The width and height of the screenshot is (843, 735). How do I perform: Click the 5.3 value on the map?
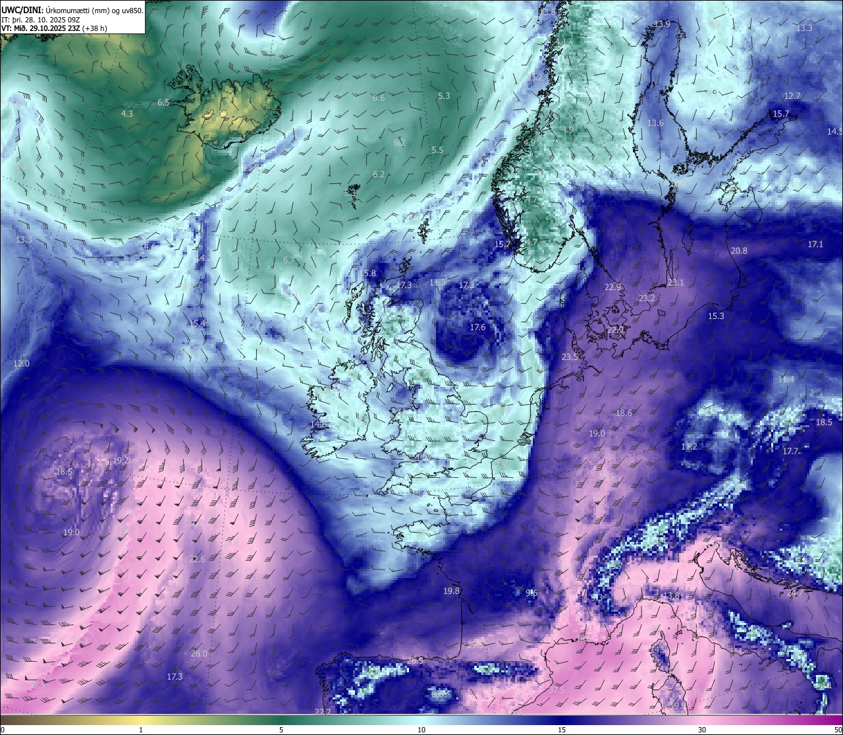pyautogui.click(x=444, y=96)
